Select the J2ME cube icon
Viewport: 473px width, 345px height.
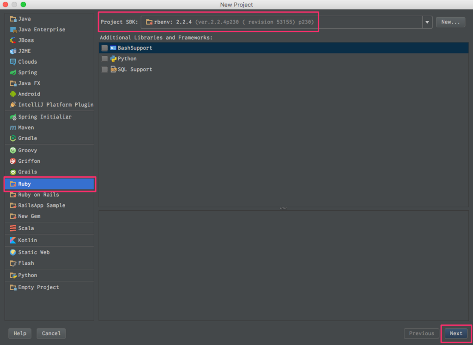[13, 51]
